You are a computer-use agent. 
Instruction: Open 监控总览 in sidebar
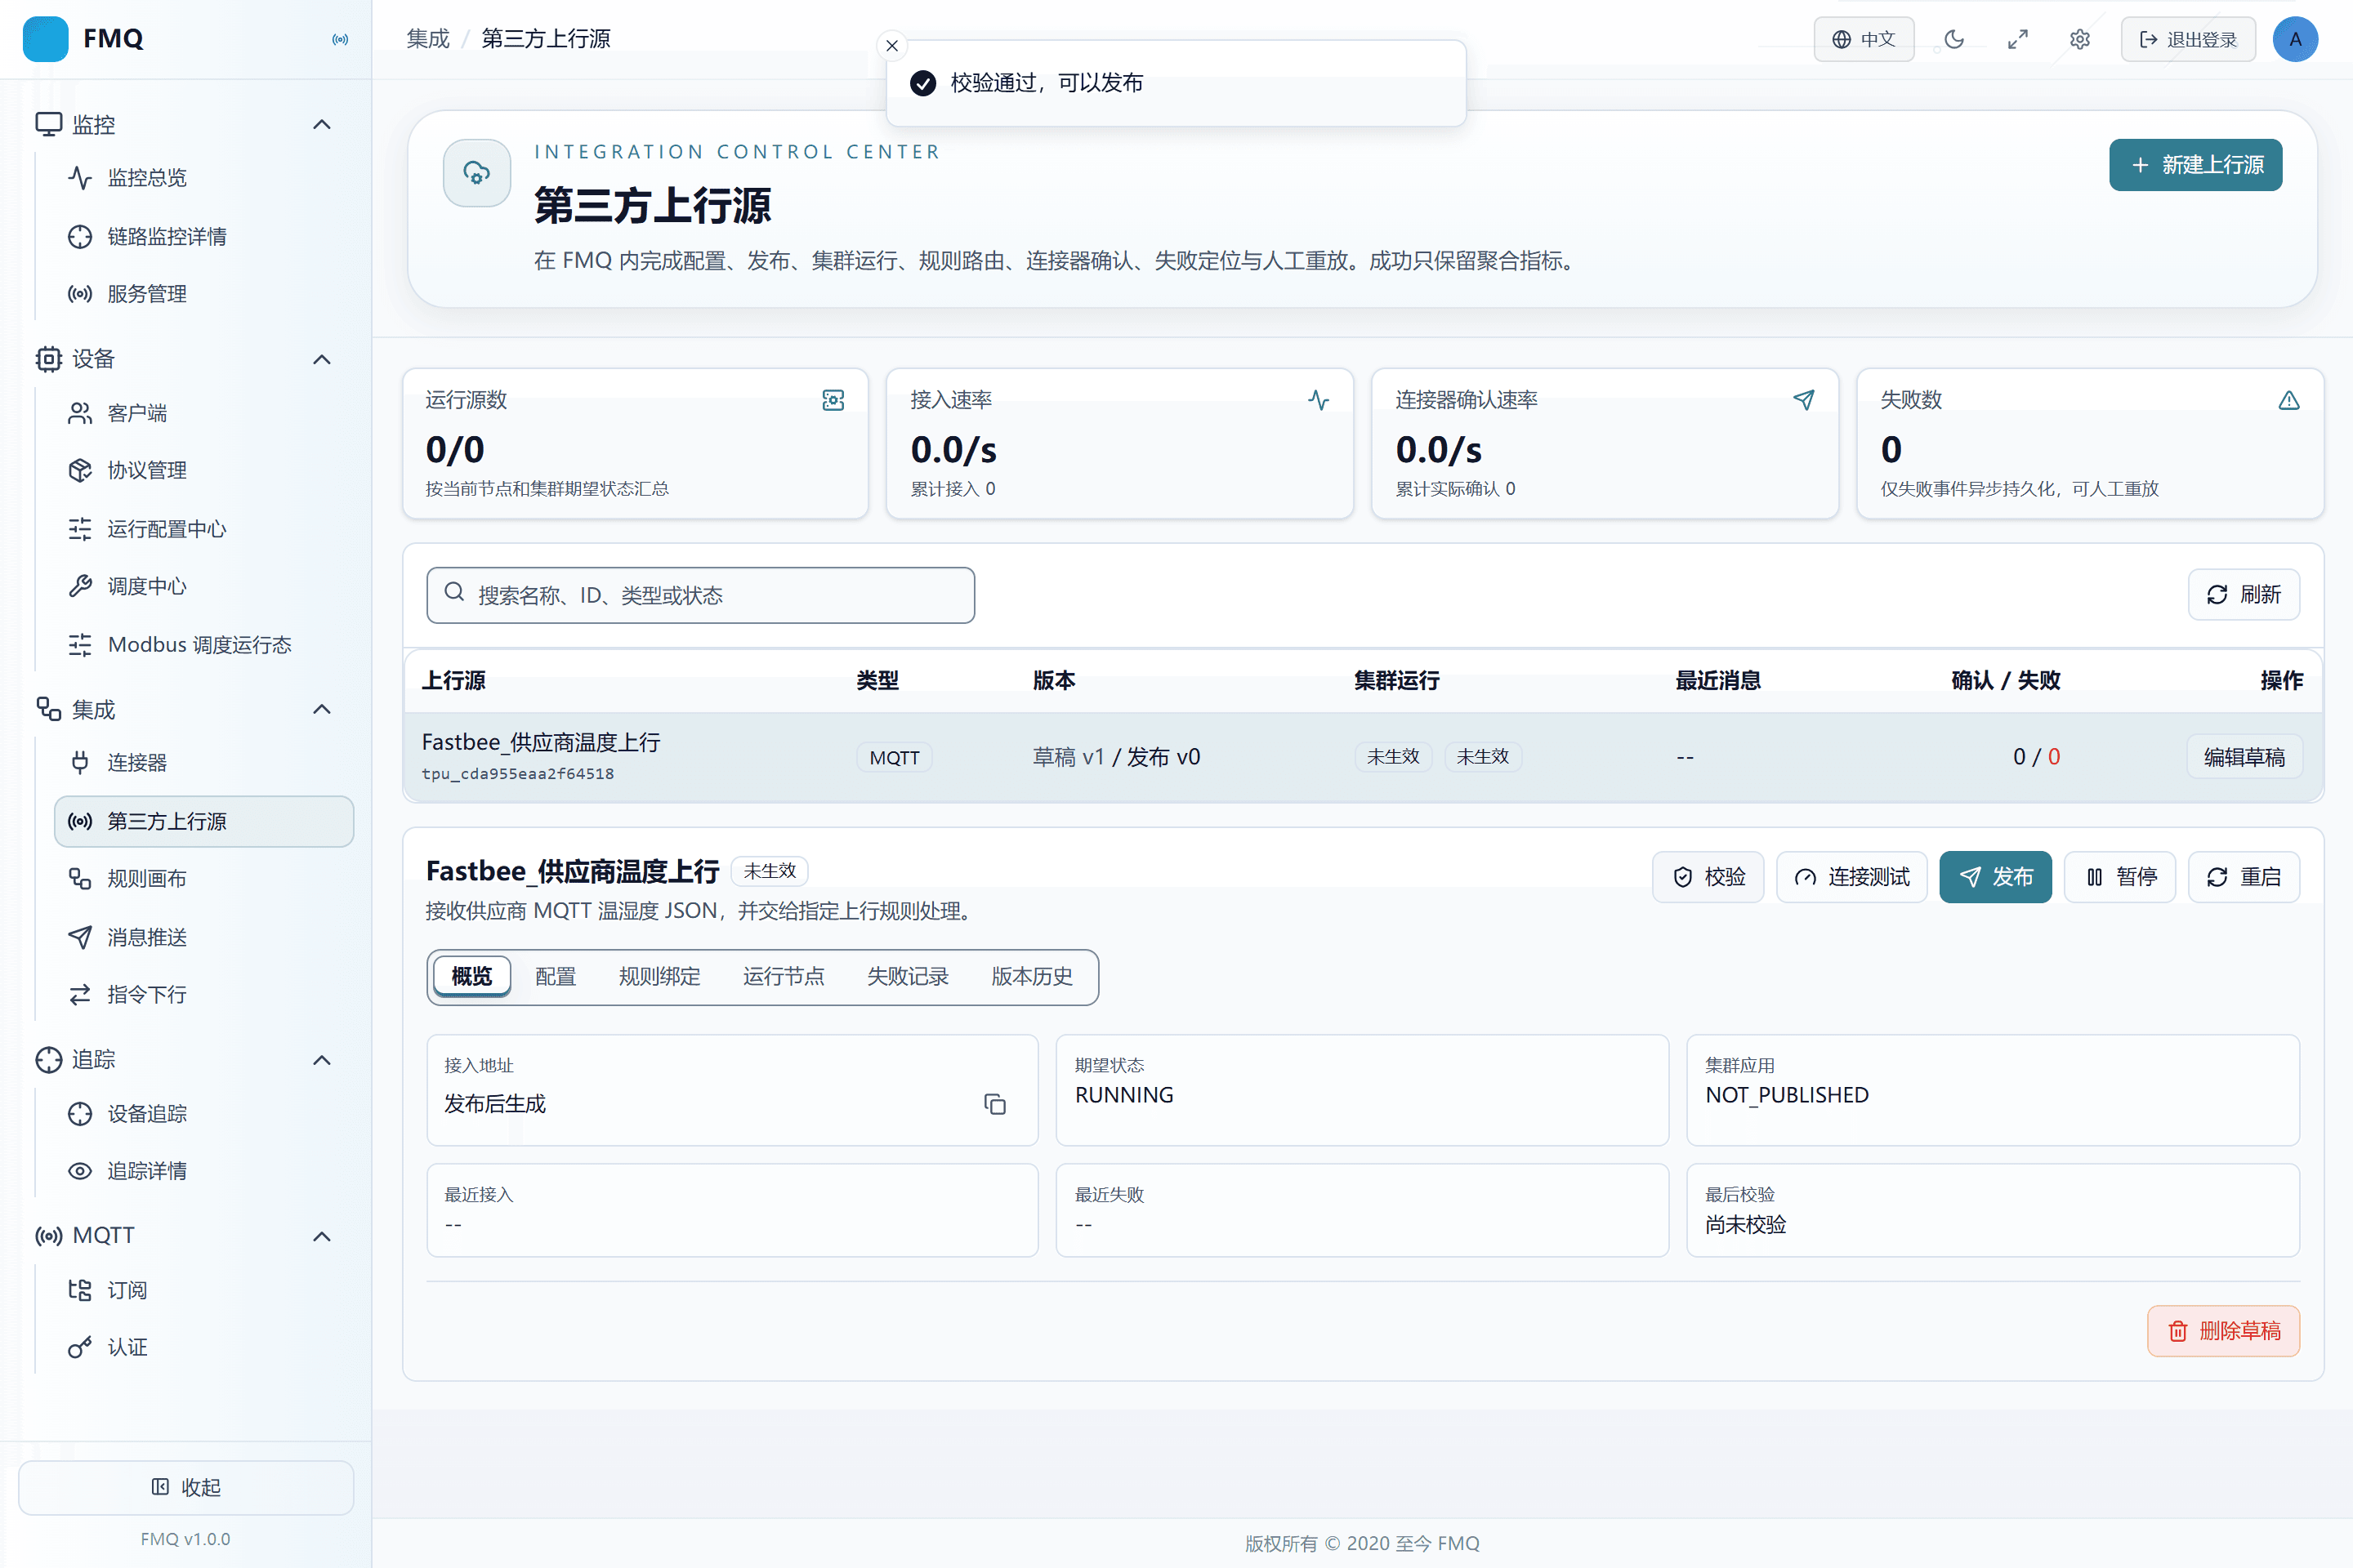pyautogui.click(x=204, y=178)
